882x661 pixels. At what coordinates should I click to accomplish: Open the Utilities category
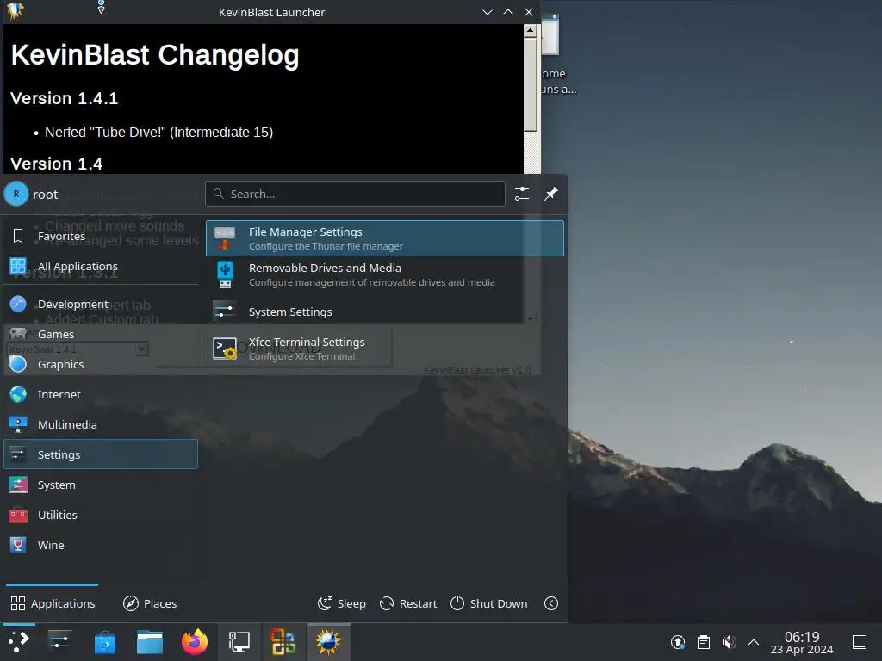coord(101,515)
